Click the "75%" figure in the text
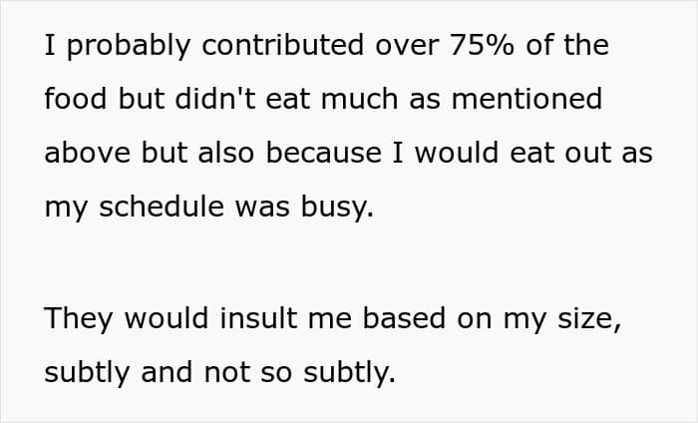 (482, 45)
